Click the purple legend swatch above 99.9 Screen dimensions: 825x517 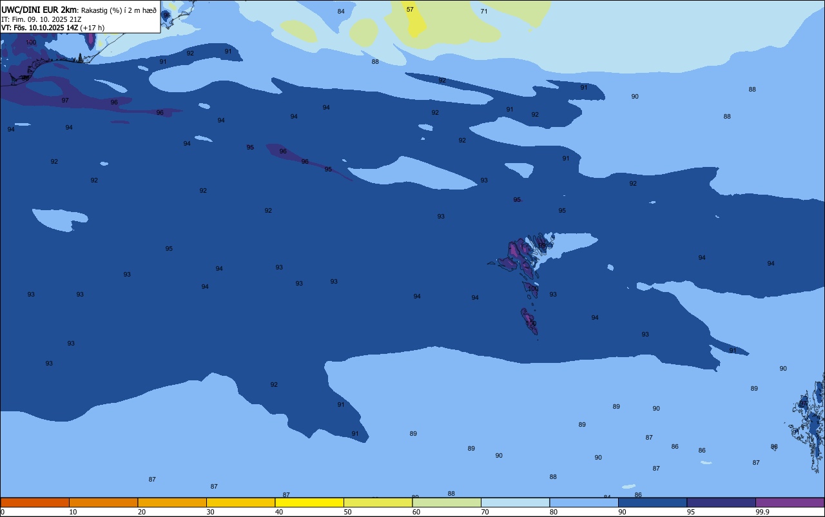tap(790, 502)
